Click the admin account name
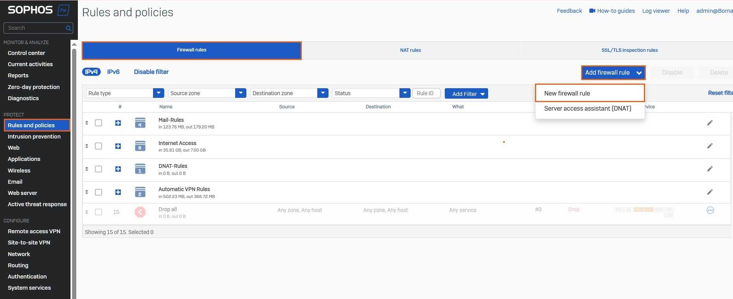 pos(714,11)
